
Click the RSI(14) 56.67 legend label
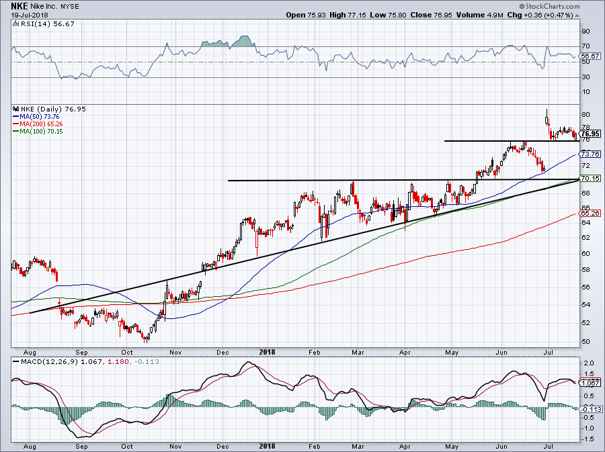(48, 24)
